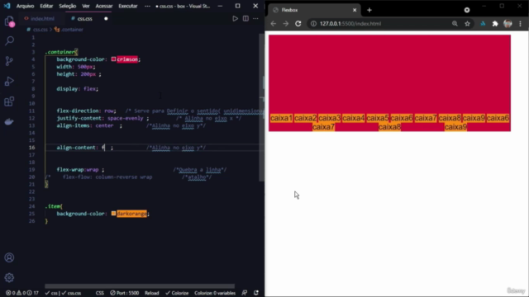Open the Search view in VS Code
This screenshot has height=297, width=529.
tap(9, 41)
